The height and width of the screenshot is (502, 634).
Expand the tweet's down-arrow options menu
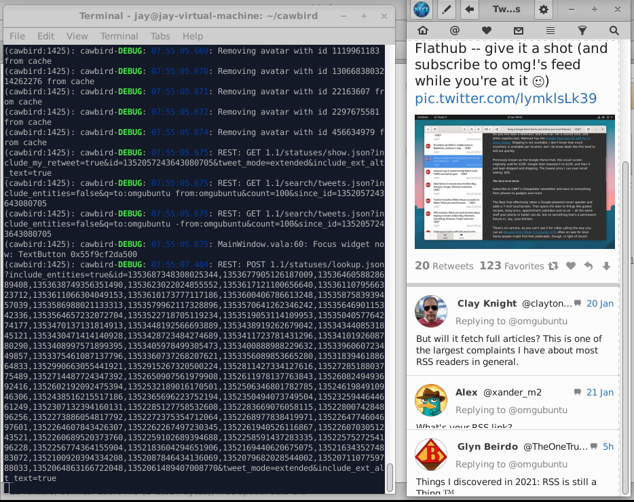[x=606, y=266]
